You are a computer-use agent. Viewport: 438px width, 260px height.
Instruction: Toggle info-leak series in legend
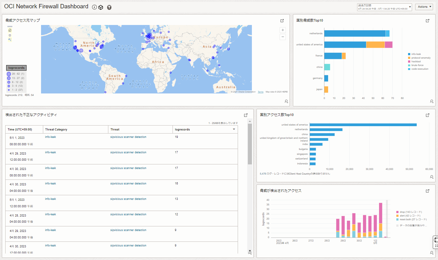click(x=416, y=54)
